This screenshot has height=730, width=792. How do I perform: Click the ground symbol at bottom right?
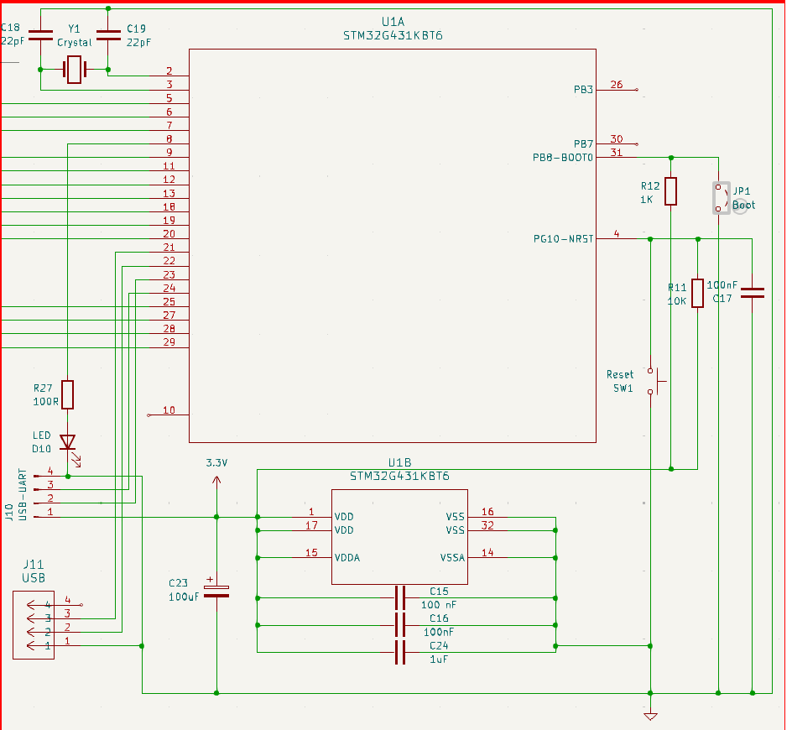[x=650, y=716]
